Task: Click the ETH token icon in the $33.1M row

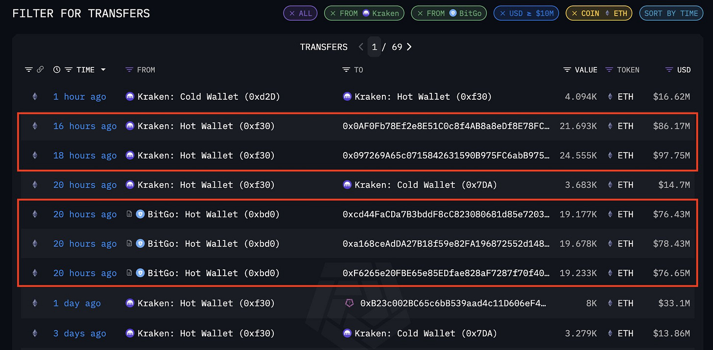Action: pos(610,304)
